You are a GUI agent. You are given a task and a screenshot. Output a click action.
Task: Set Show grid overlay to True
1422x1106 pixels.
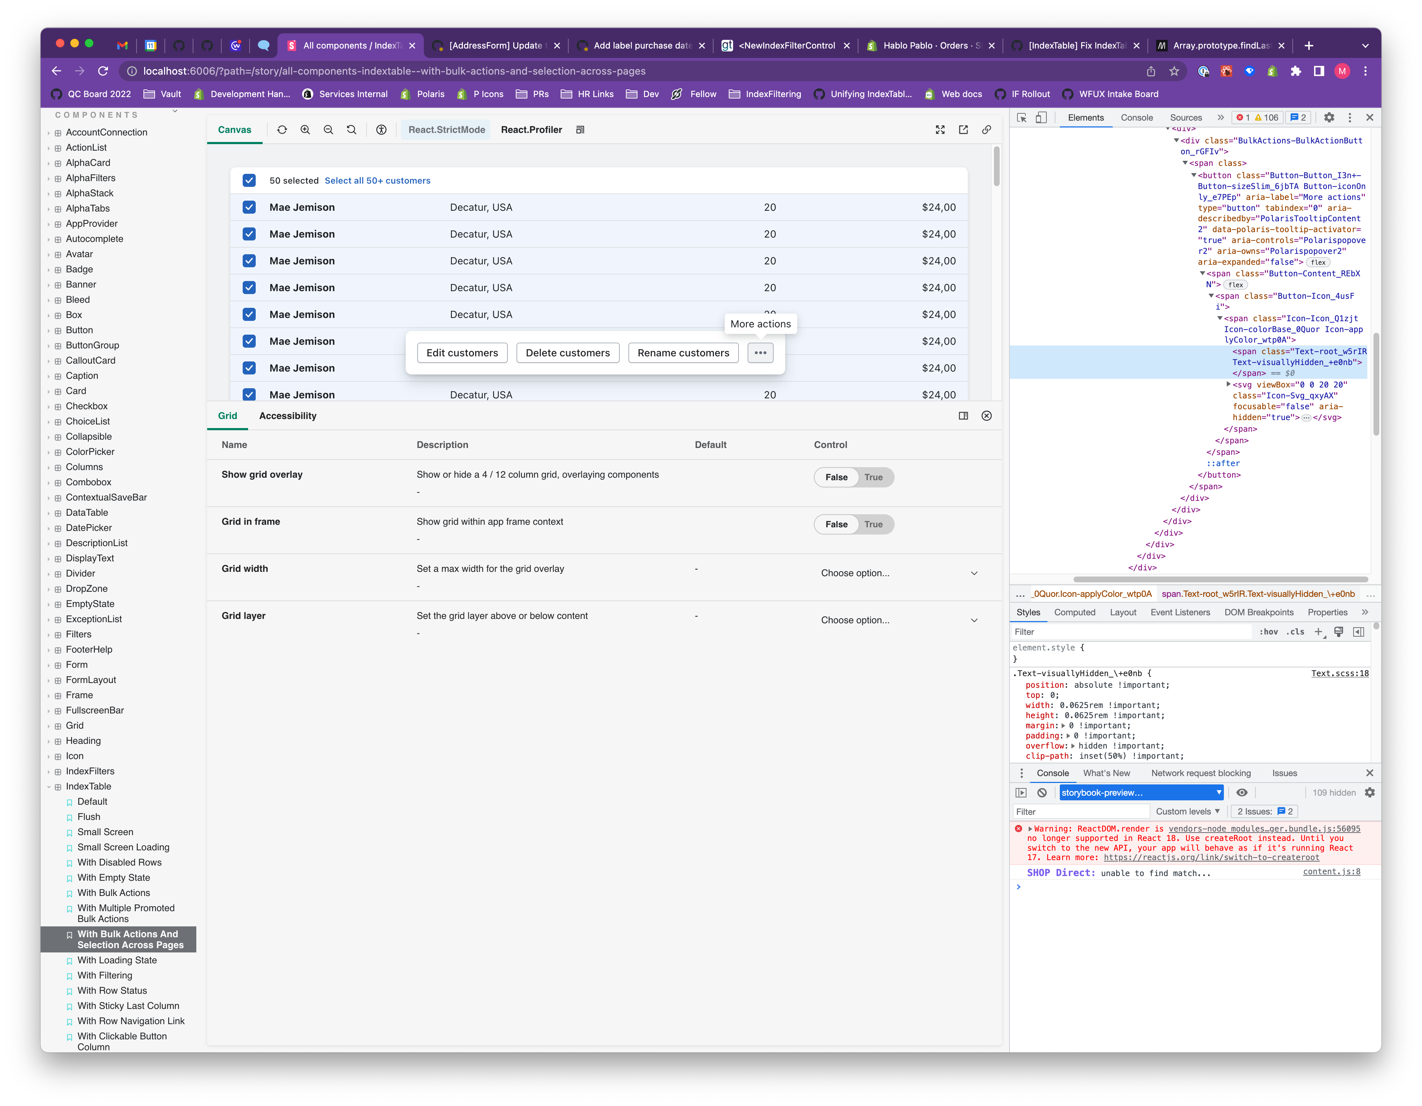tap(873, 477)
